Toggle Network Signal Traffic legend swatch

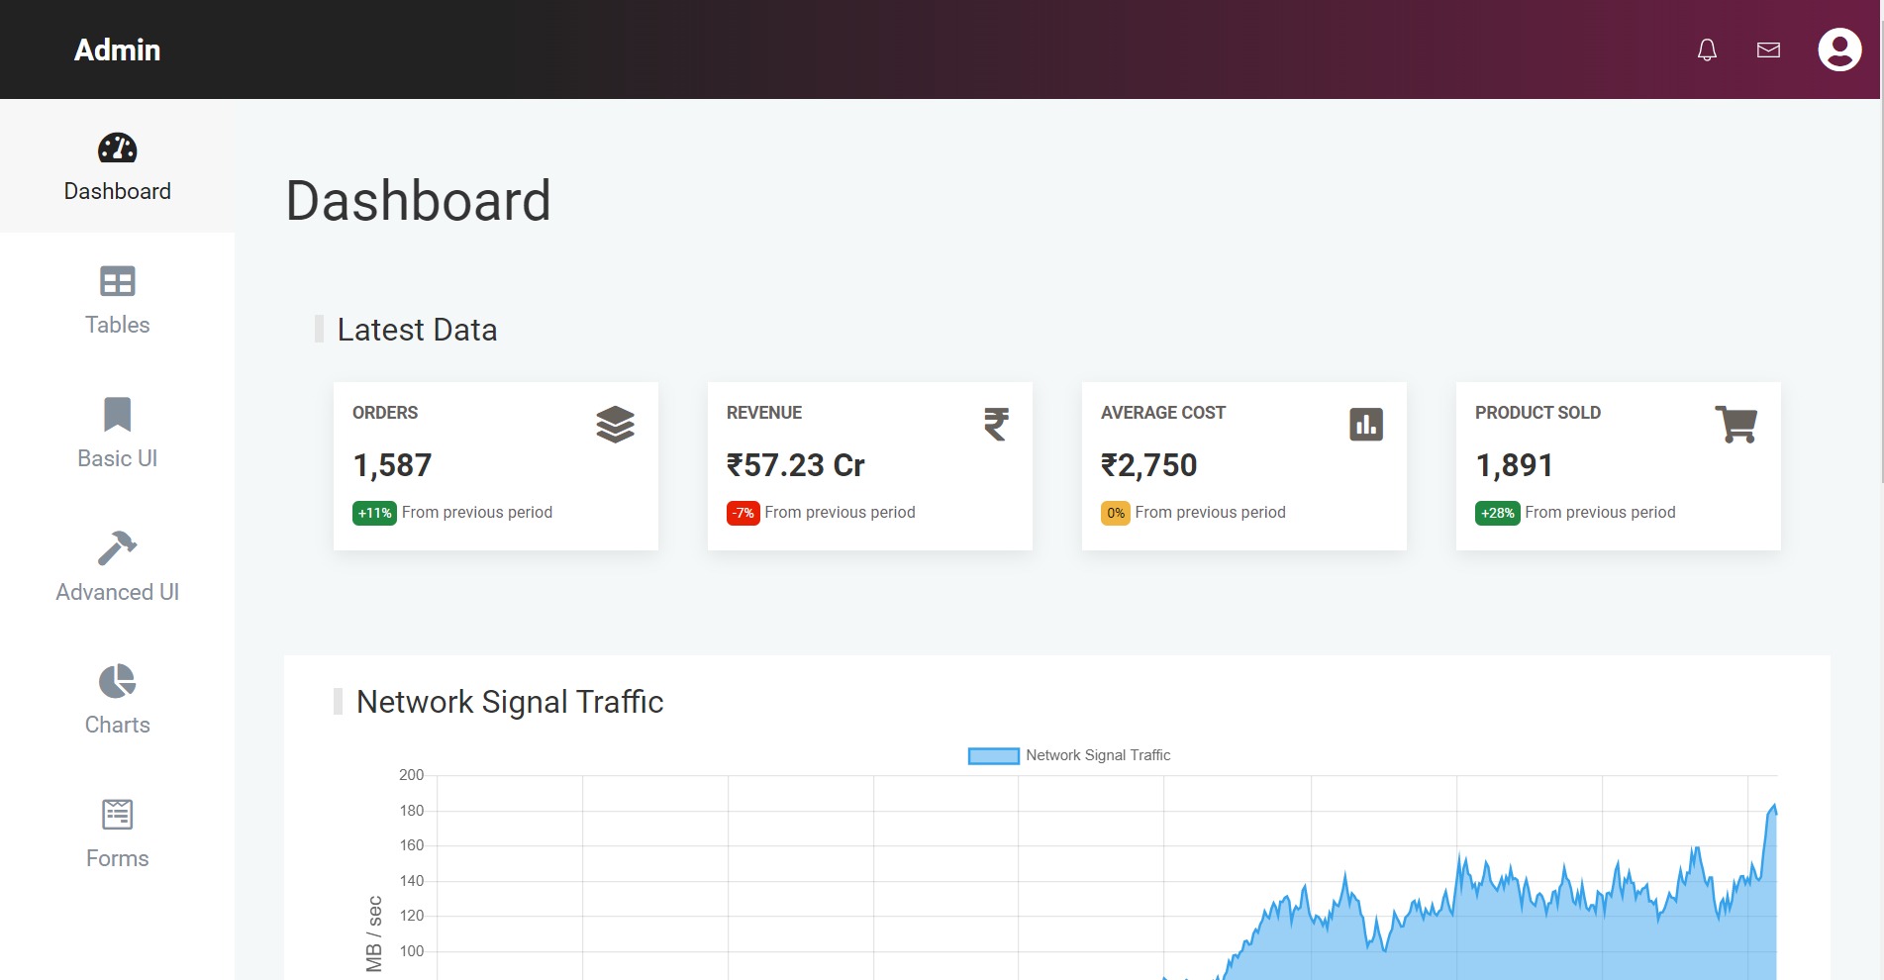click(993, 756)
